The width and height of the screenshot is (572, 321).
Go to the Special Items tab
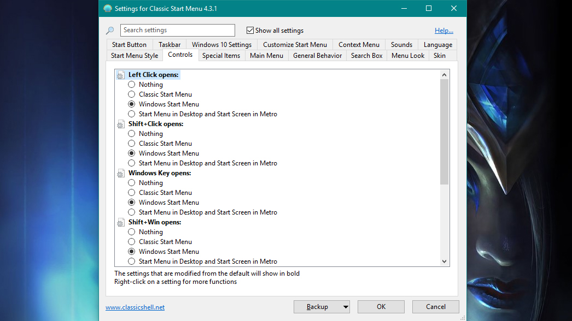(x=221, y=55)
